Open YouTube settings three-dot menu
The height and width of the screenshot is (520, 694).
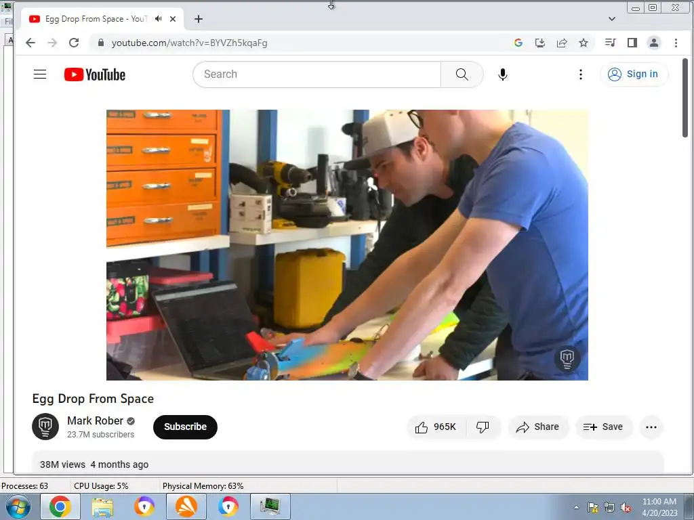580,74
